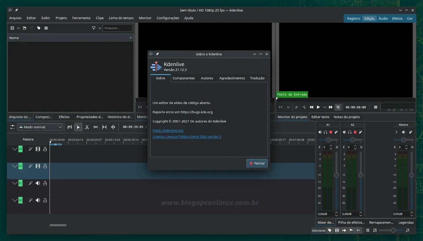Click the tag icon in project bin
Image resolution: width=423 pixels, height=241 pixels.
pos(39,28)
